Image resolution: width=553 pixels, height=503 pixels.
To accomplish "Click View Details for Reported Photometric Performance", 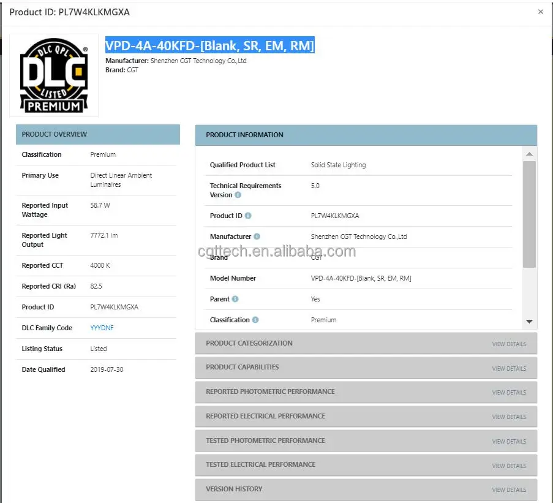I will tap(509, 392).
